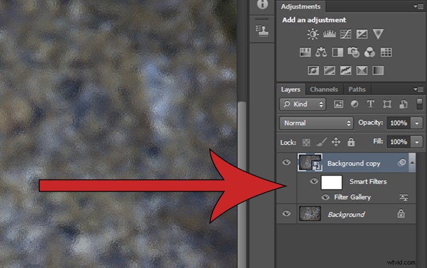Filter layers by pixel layers
The height and width of the screenshot is (268, 427).
(339, 104)
